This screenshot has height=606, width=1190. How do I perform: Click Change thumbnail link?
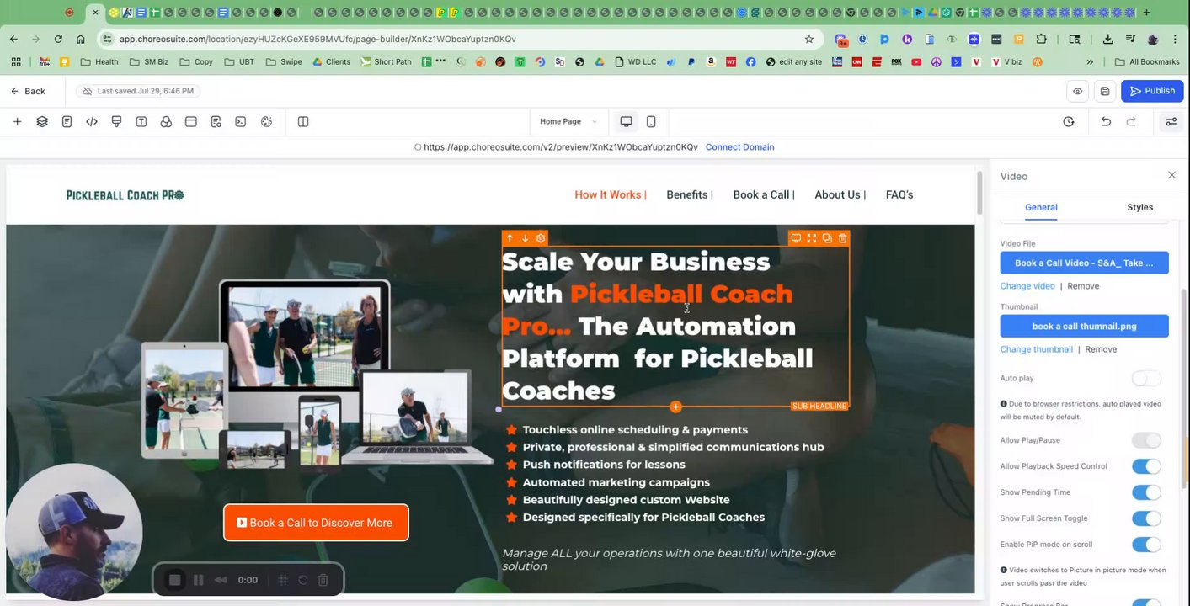coord(1037,349)
